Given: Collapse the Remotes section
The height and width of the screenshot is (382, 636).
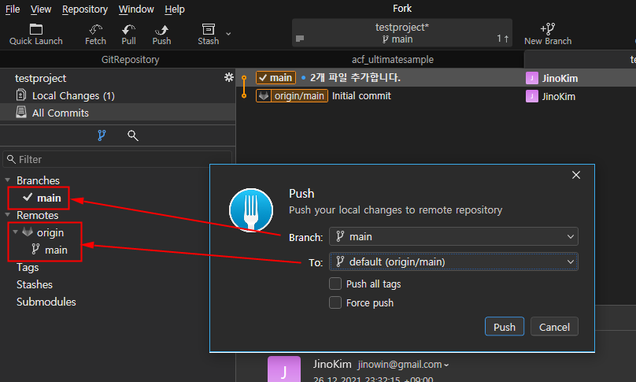Looking at the screenshot, I should pyautogui.click(x=7, y=215).
